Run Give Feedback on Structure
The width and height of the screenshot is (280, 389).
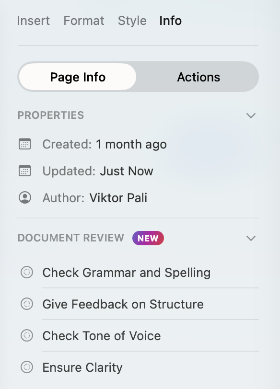123,304
